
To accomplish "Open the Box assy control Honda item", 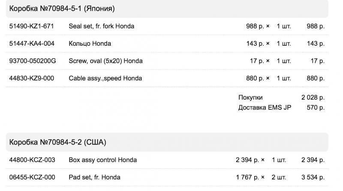I will tap(103, 160).
